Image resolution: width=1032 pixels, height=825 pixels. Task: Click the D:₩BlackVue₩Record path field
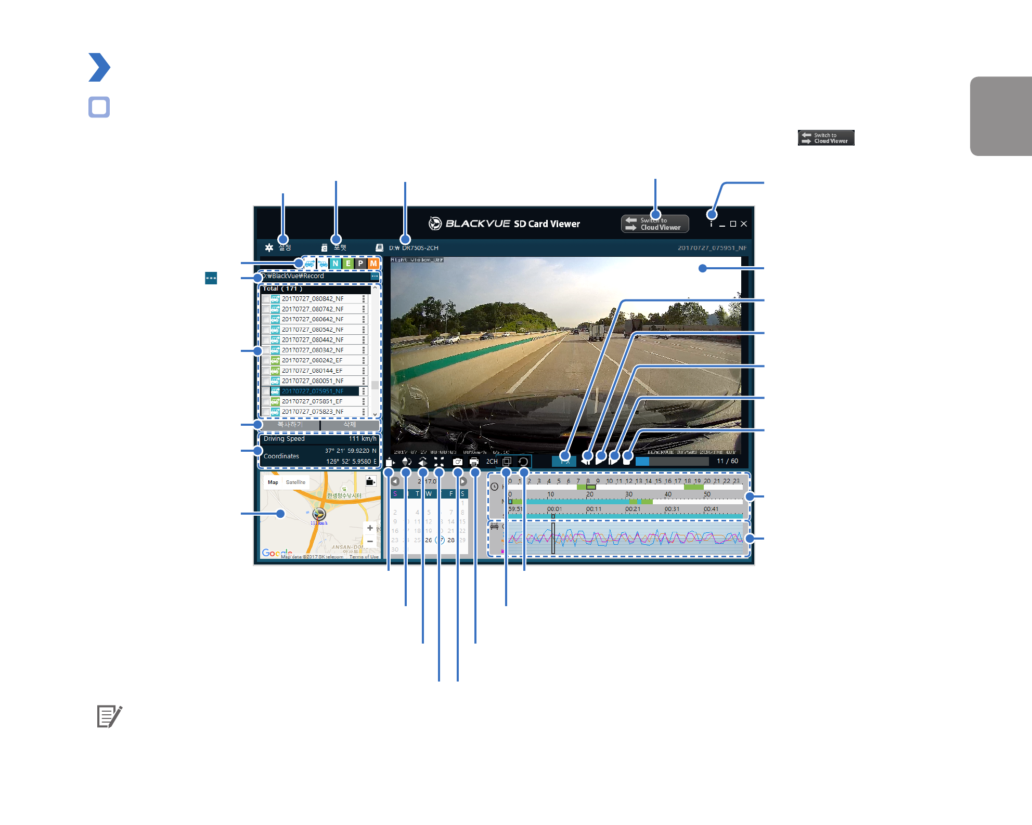coord(315,276)
